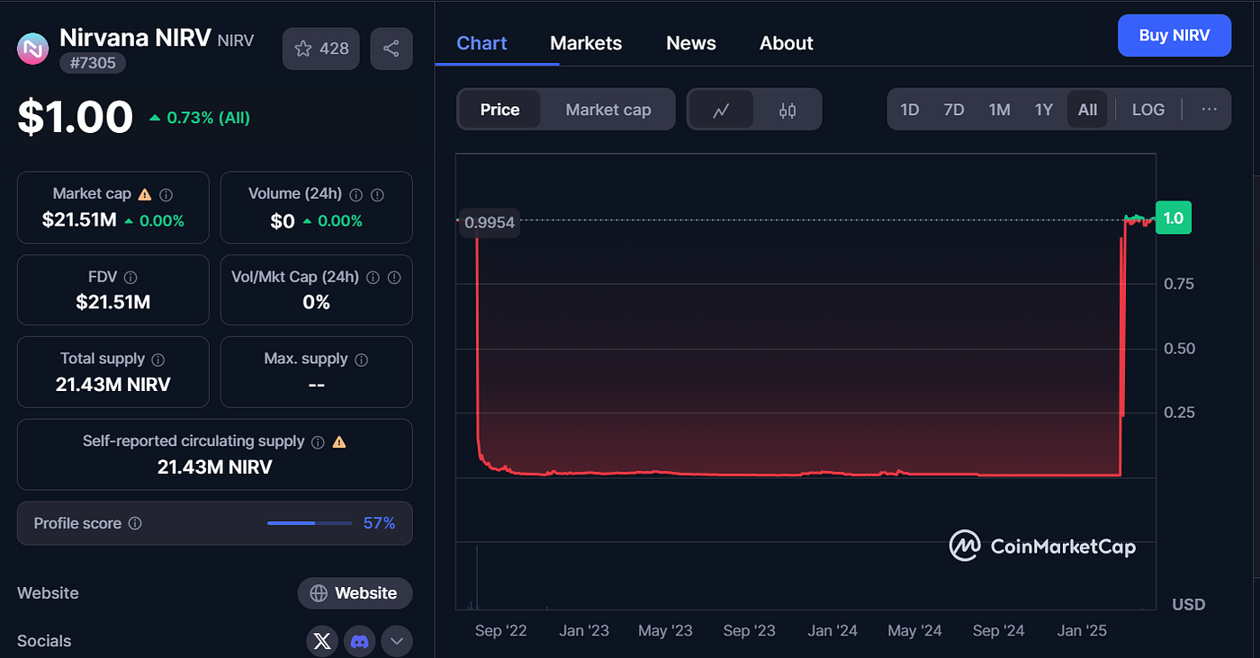Click the 0.50 y-axis price label
1260x658 pixels.
point(1177,349)
